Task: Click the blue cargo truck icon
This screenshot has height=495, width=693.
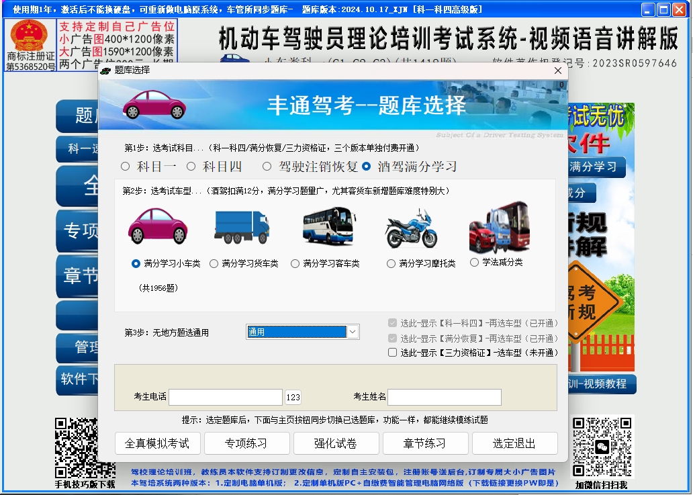Action: tap(242, 227)
